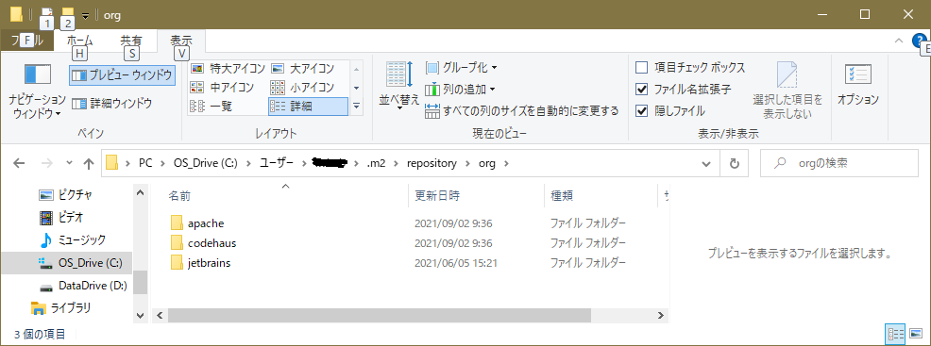Expand the layout gallery more arrow
This screenshot has width=931, height=346.
(357, 107)
